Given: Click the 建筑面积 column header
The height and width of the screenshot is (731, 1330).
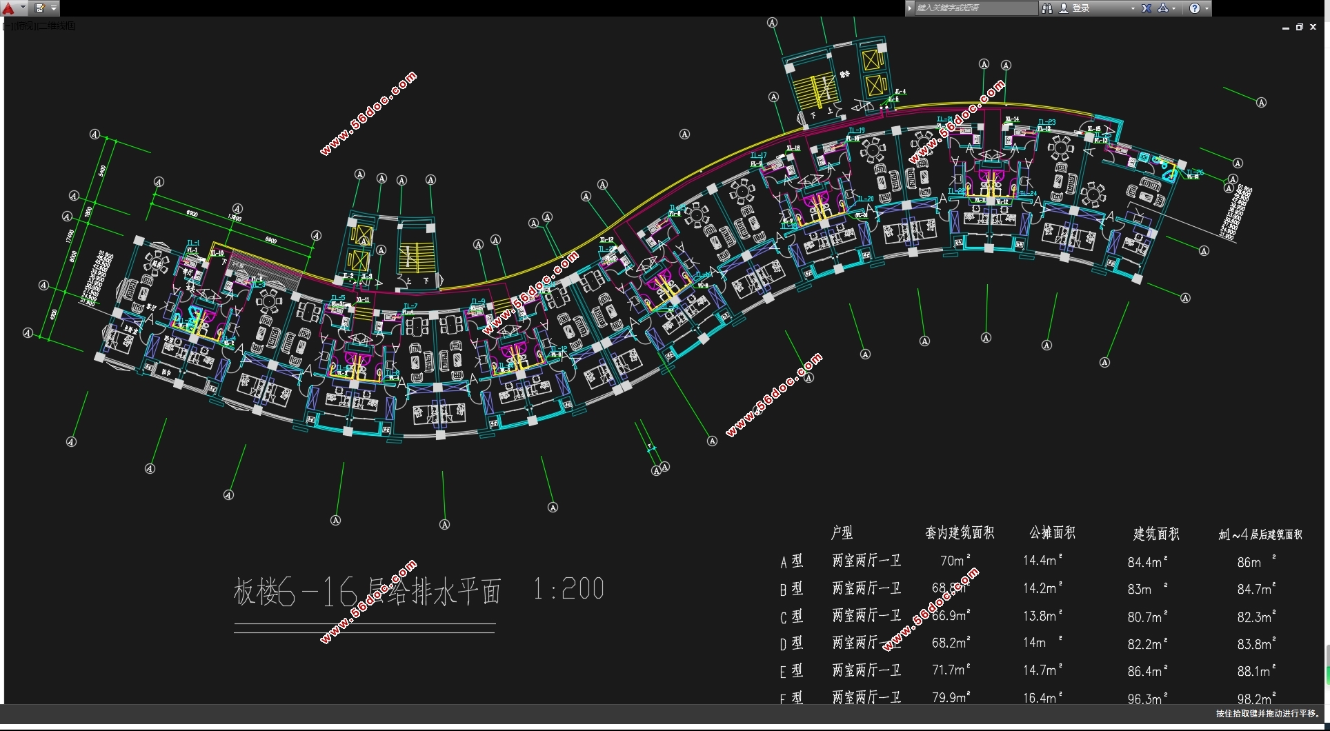Looking at the screenshot, I should click(x=1157, y=534).
